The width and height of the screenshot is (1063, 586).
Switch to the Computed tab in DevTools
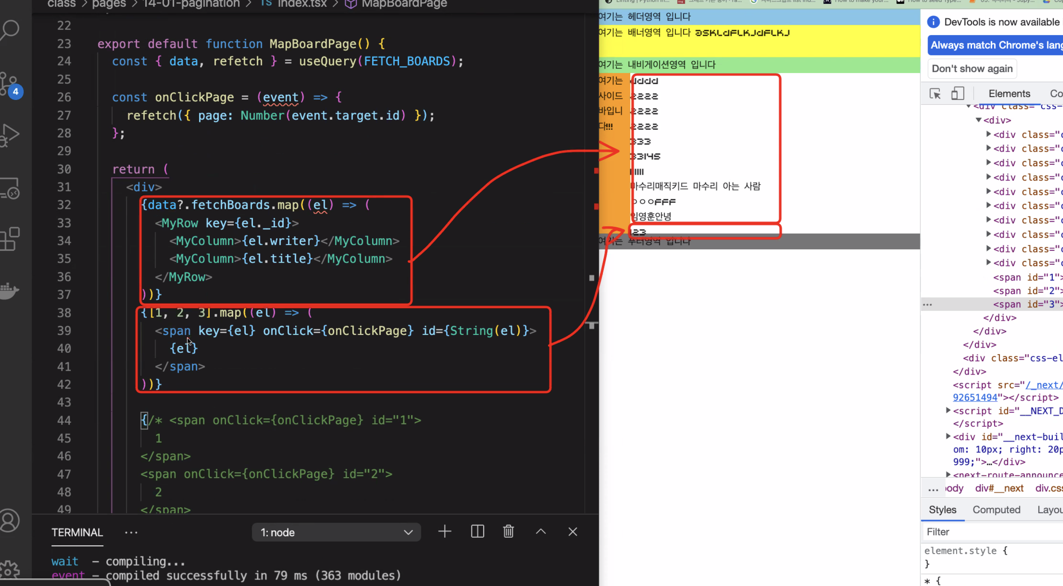tap(996, 510)
